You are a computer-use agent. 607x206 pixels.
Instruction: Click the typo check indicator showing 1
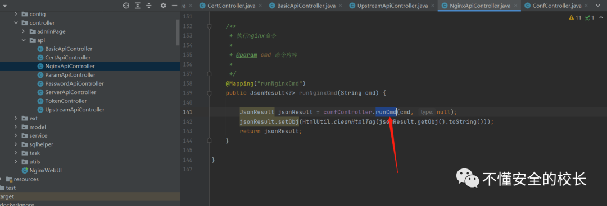coord(589,18)
